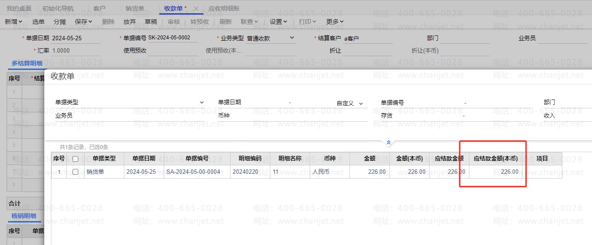Select the 明细编码 cell 20240220
The height and width of the screenshot is (245, 592).
[x=250, y=172]
